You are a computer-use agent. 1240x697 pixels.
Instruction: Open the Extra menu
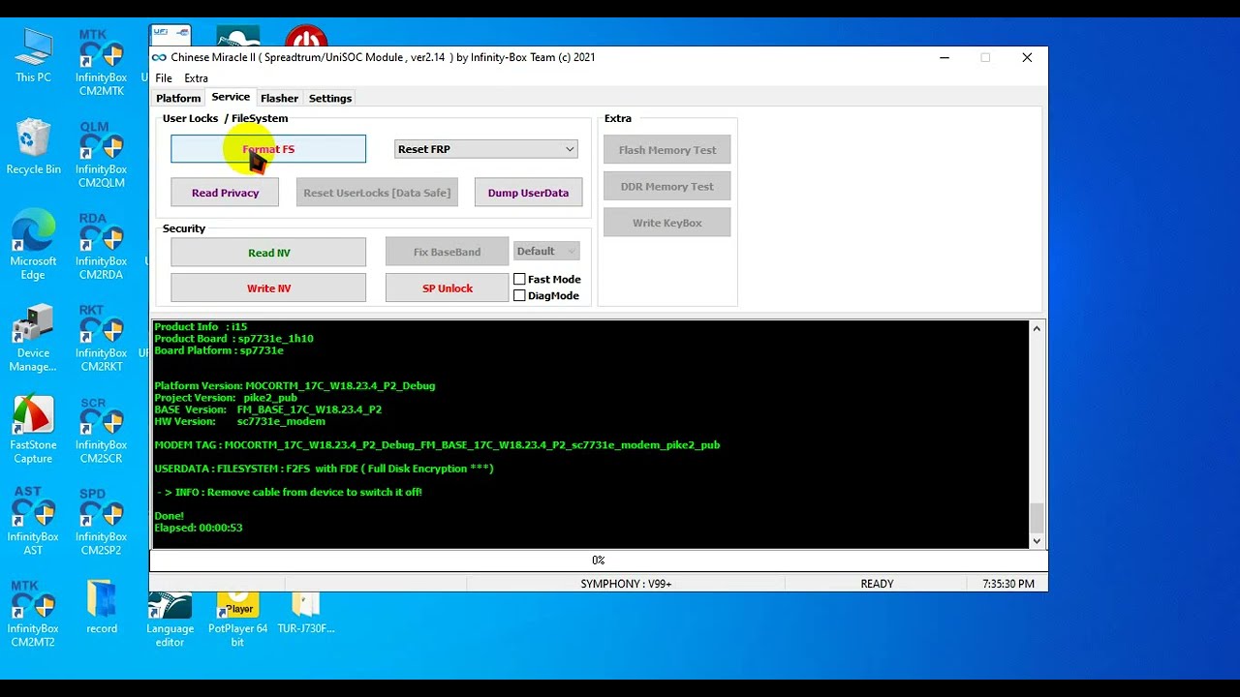pyautogui.click(x=196, y=78)
